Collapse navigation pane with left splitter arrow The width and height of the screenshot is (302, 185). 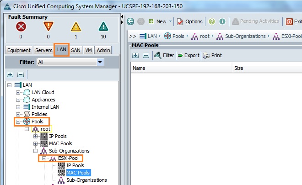pyautogui.click(x=122, y=17)
